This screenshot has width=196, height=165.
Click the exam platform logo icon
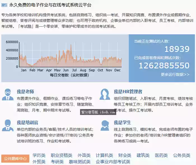pyautogui.click(x=4, y=5)
